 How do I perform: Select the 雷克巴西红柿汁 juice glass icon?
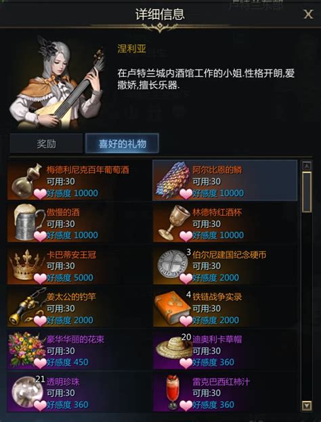(x=173, y=392)
